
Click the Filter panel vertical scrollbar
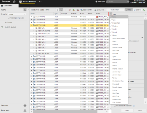pyautogui.click(x=146, y=59)
